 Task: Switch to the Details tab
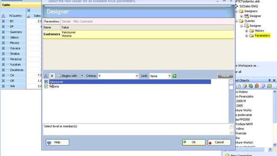[x=66, y=21]
